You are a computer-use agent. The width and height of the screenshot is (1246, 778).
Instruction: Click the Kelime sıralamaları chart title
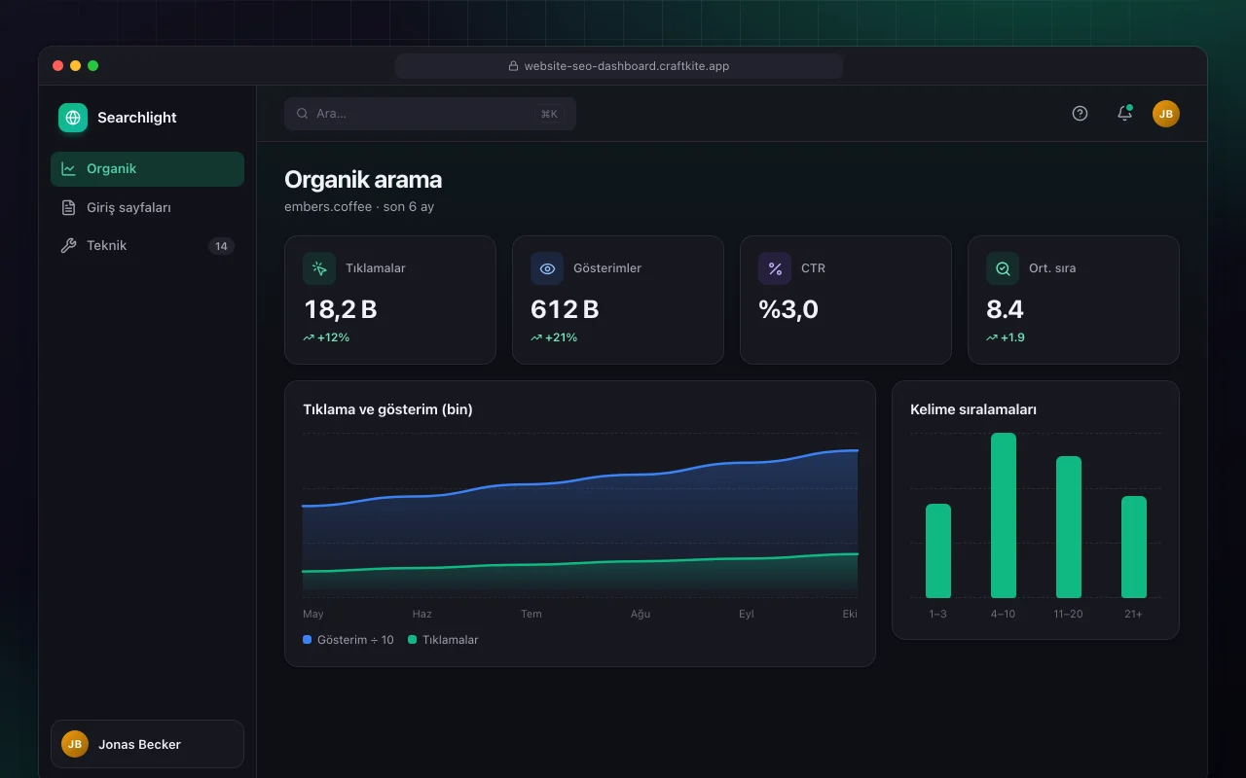[973, 409]
